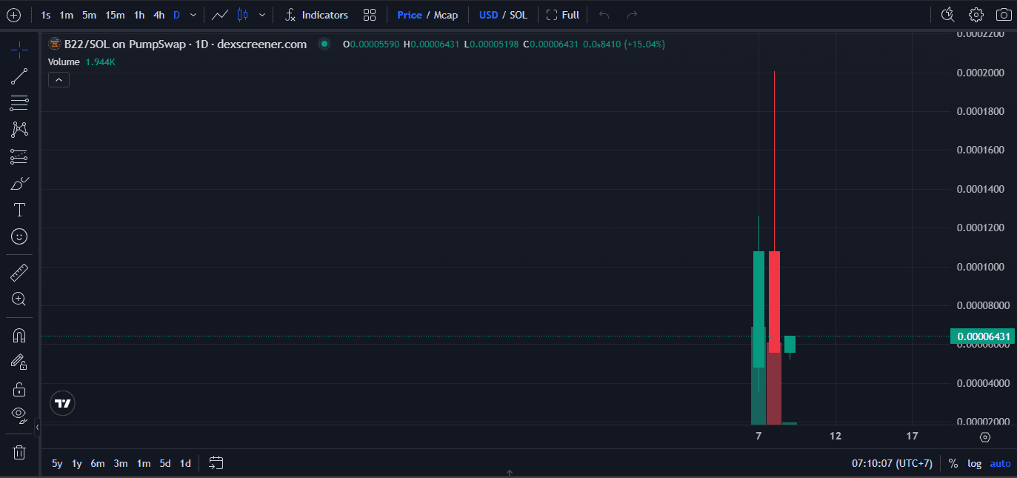Toggle percent scale mode
The width and height of the screenshot is (1017, 478).
pos(953,463)
